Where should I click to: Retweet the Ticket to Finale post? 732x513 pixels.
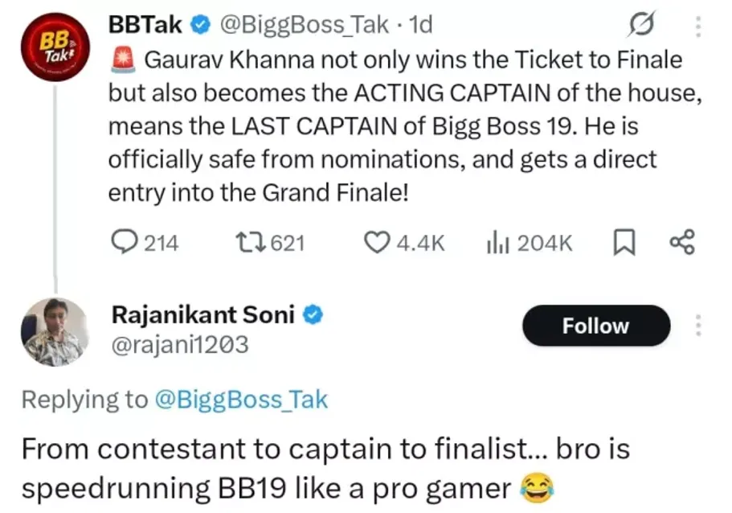(x=252, y=241)
